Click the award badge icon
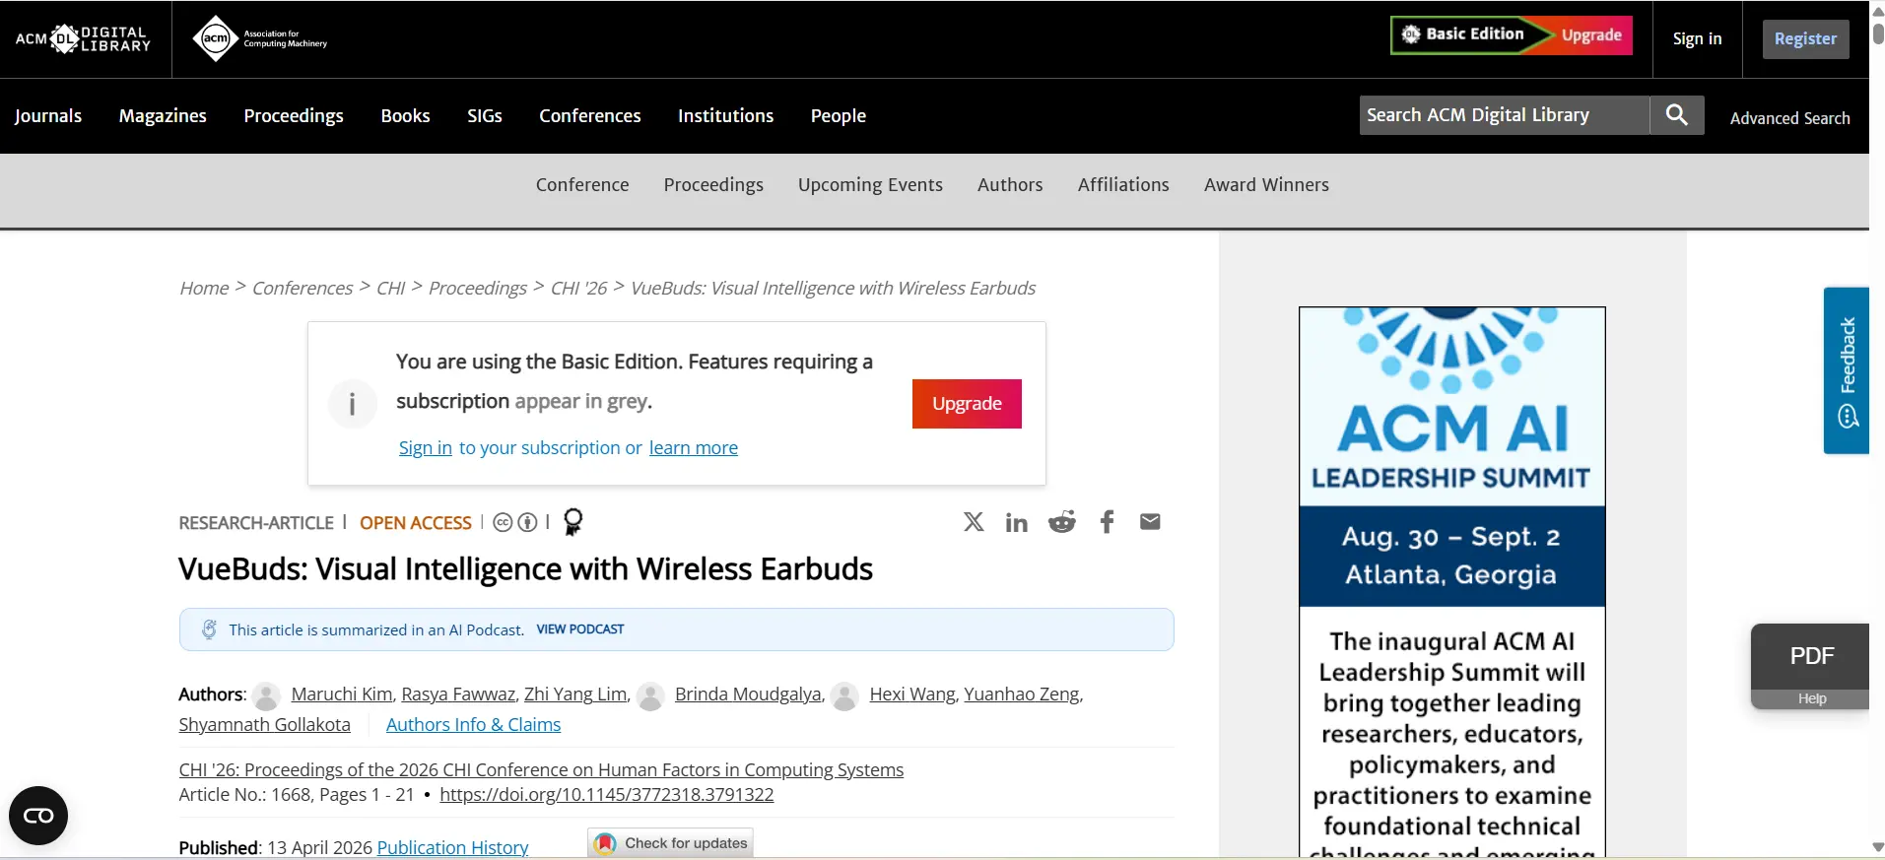The image size is (1885, 860). (x=572, y=522)
